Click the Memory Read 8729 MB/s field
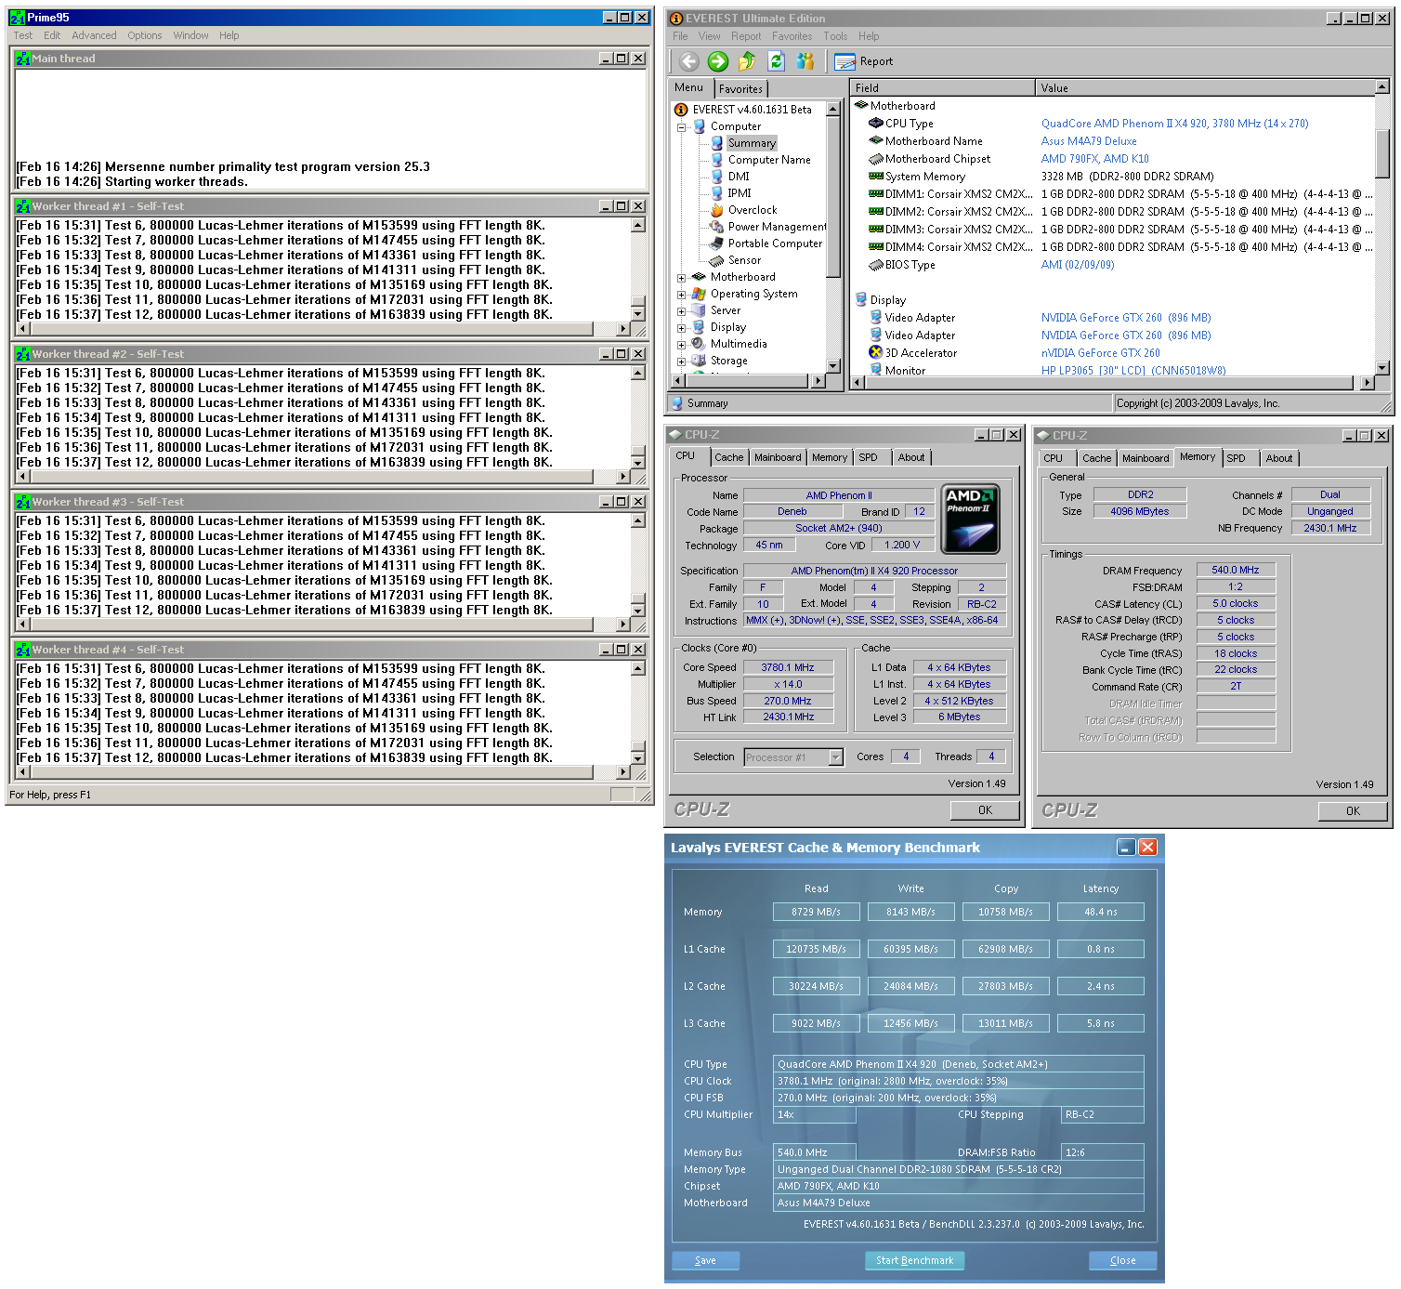The width and height of the screenshot is (1401, 1289). point(816,912)
